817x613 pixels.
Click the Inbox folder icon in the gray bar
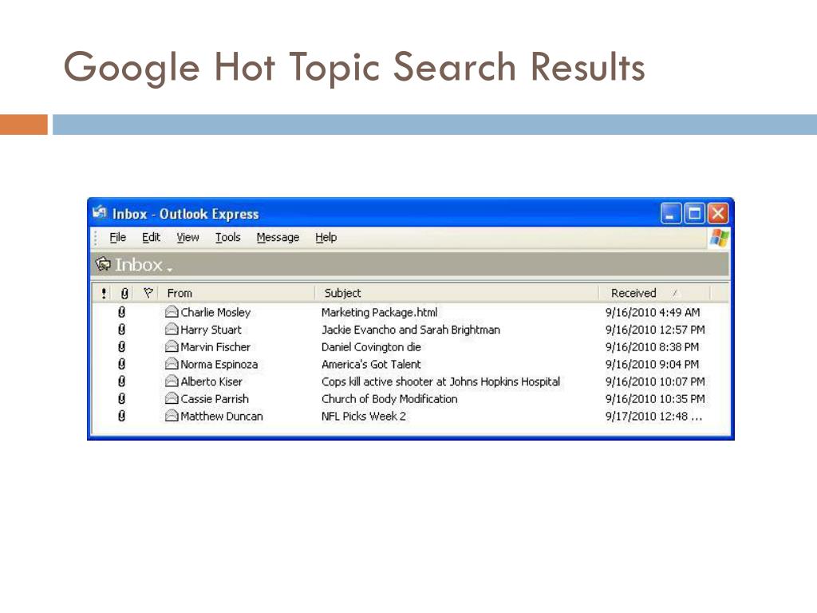point(103,264)
